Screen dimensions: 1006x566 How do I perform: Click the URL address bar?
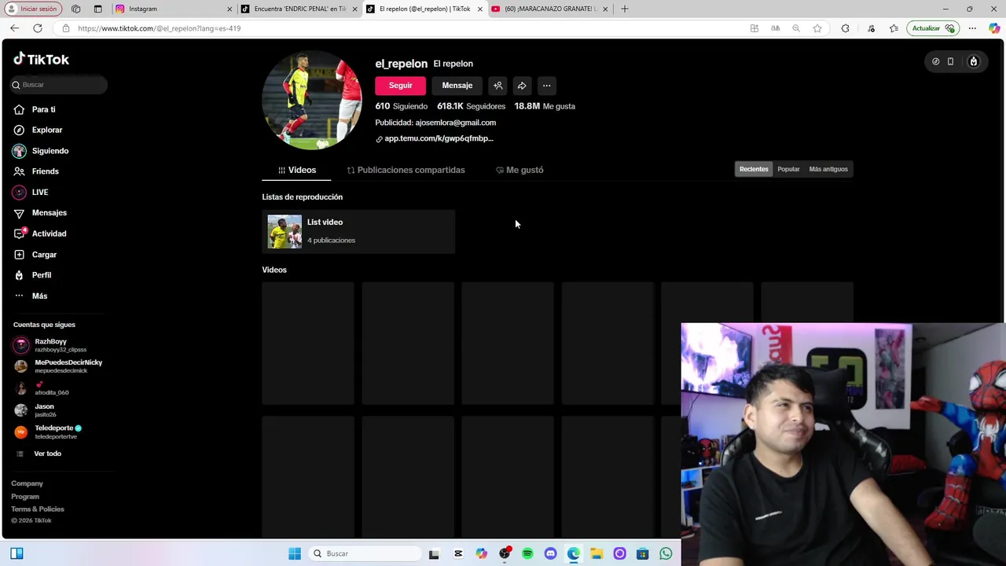tap(393, 28)
